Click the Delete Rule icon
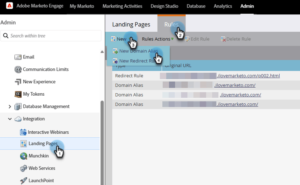The height and width of the screenshot is (185, 300). tap(223, 39)
